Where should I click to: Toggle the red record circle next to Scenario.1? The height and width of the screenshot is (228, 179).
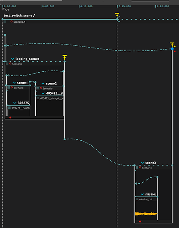click(x=11, y=21)
